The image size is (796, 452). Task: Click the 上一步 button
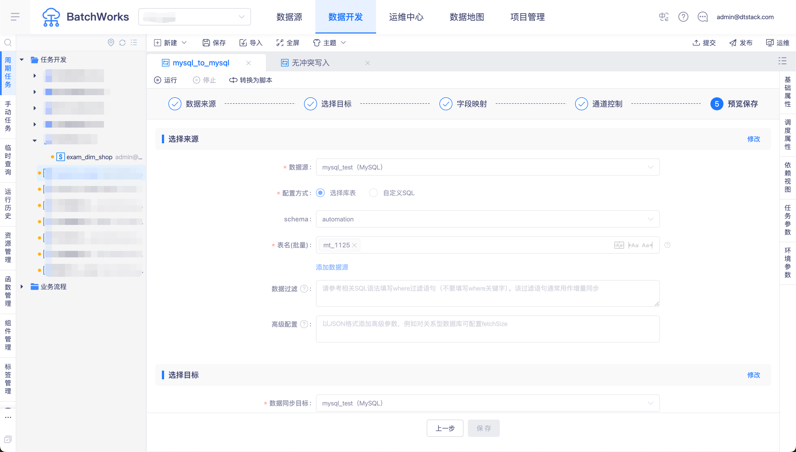[x=445, y=428]
